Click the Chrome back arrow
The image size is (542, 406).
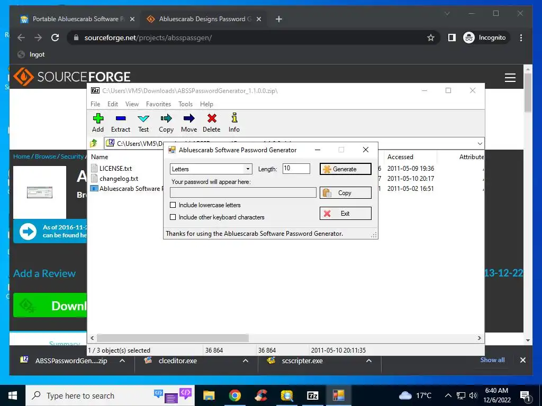click(21, 38)
